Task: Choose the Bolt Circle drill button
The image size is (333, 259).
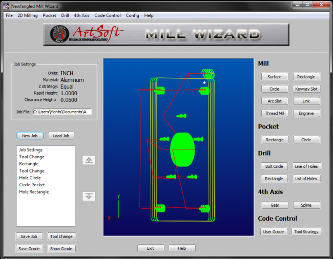Action: coord(275,166)
